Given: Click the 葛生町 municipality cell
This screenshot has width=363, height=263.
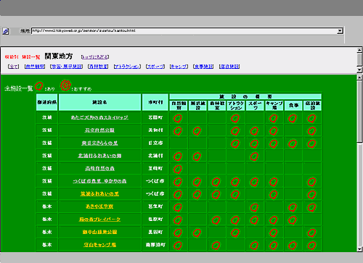Looking at the screenshot, I should pyautogui.click(x=155, y=206).
